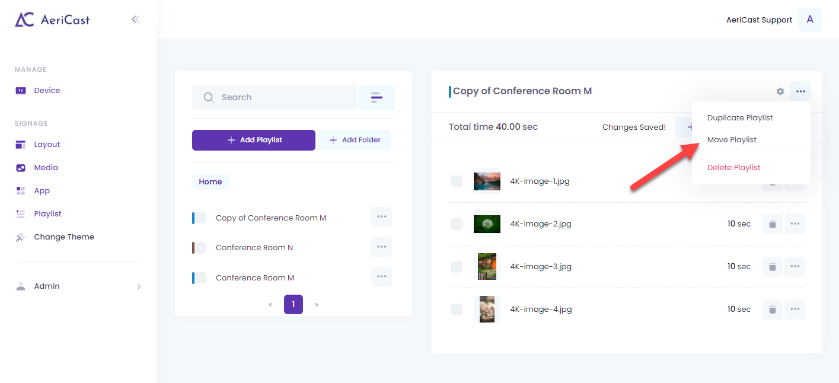This screenshot has height=383, width=839.
Task: Select checkbox for 4K-image-3.jpg
Action: coord(457,267)
